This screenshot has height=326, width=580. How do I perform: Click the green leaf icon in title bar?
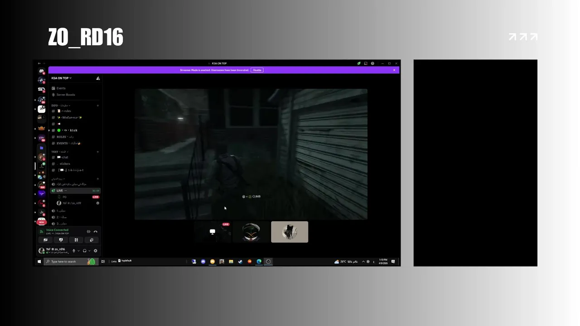(x=359, y=63)
